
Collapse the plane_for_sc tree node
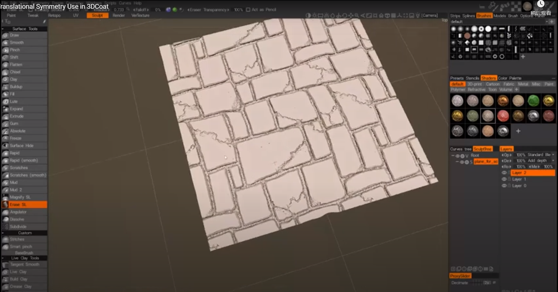click(457, 162)
